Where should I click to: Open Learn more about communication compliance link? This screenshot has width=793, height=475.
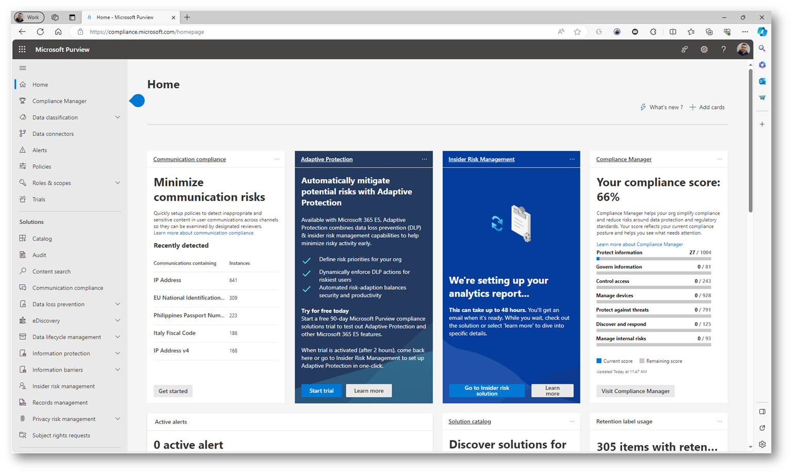[203, 233]
